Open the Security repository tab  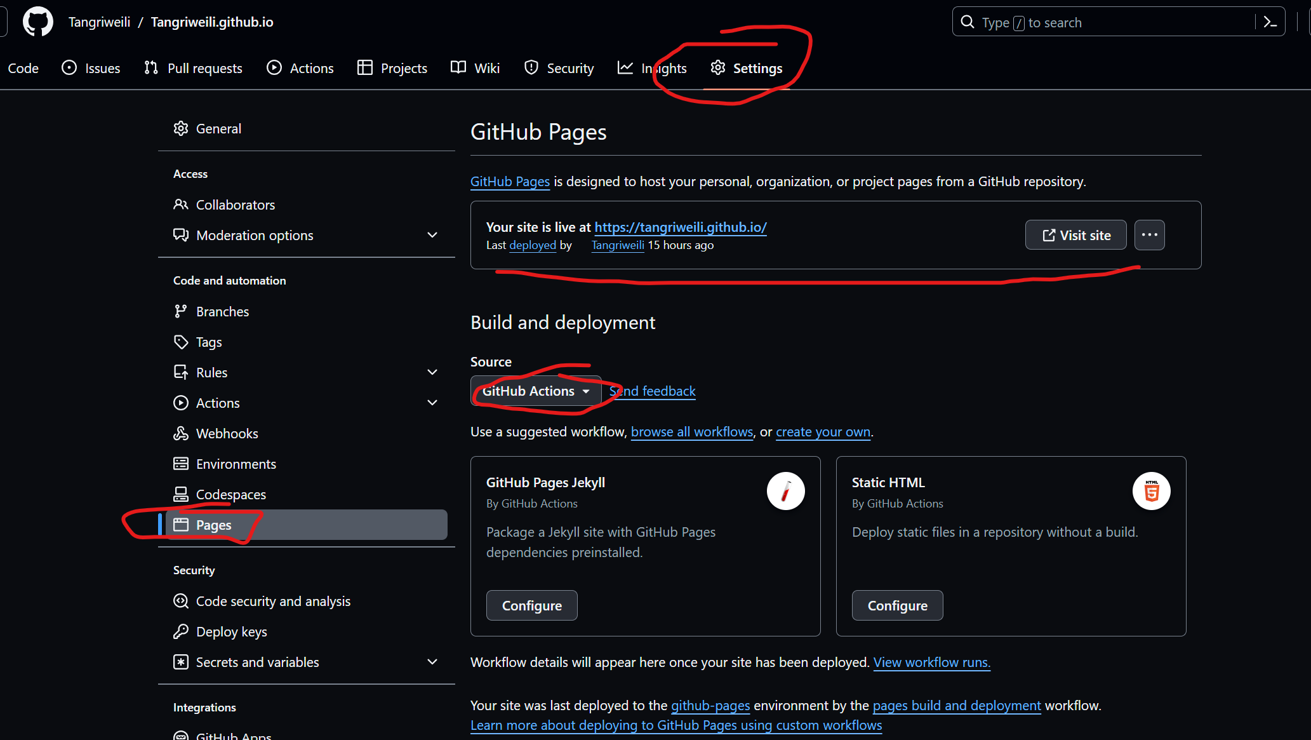click(x=559, y=69)
